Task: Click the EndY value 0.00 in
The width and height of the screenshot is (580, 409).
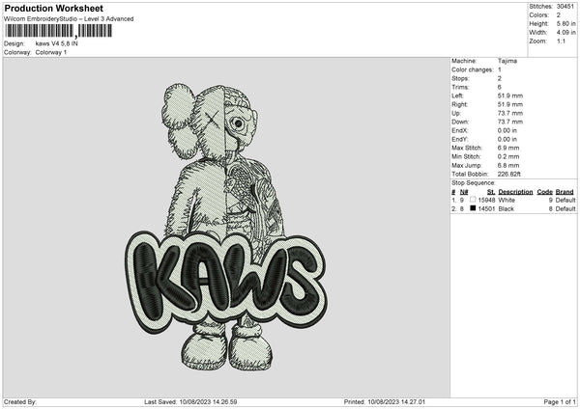Action: pyautogui.click(x=507, y=140)
